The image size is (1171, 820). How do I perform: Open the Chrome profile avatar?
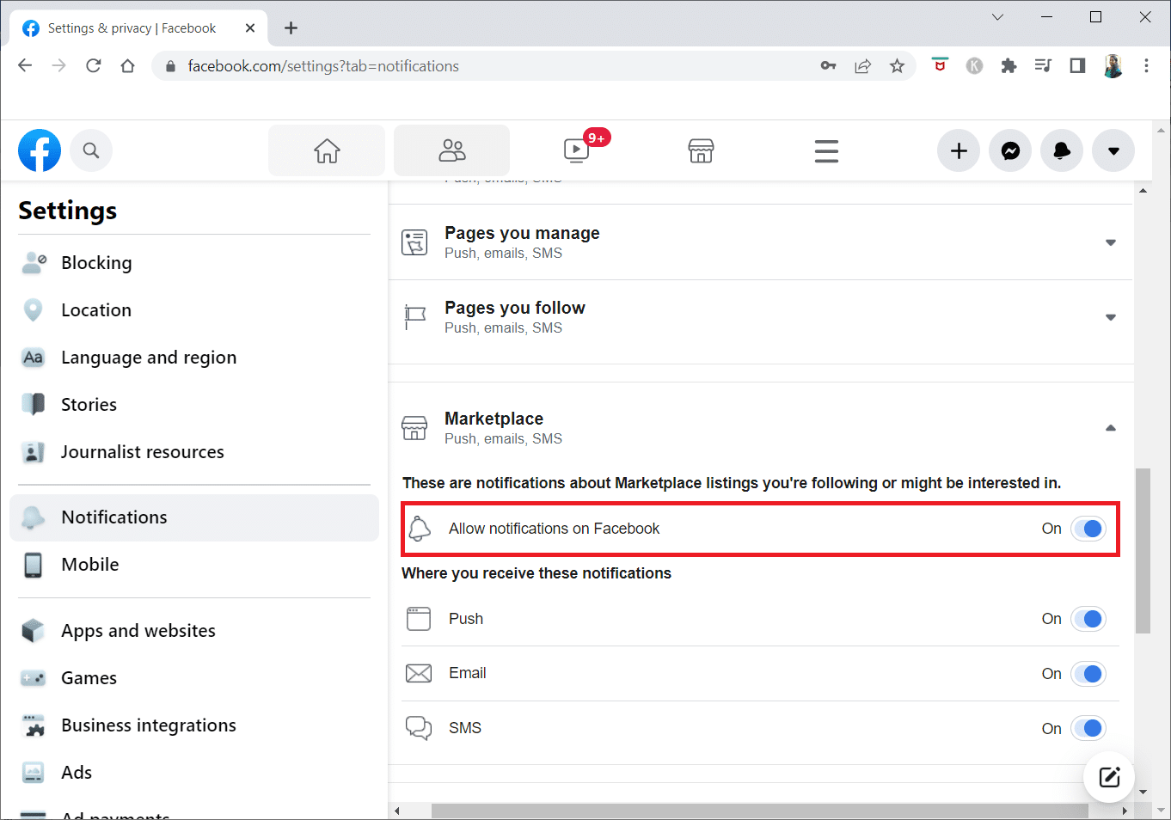[x=1113, y=66]
